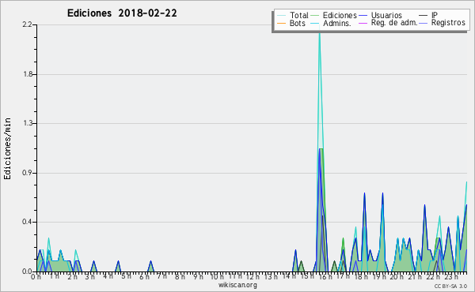Click the y-axis value 2.2
Image resolution: width=475 pixels, height=292 pixels.
[x=27, y=24]
